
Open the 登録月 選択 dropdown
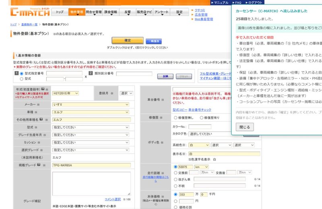(126, 93)
